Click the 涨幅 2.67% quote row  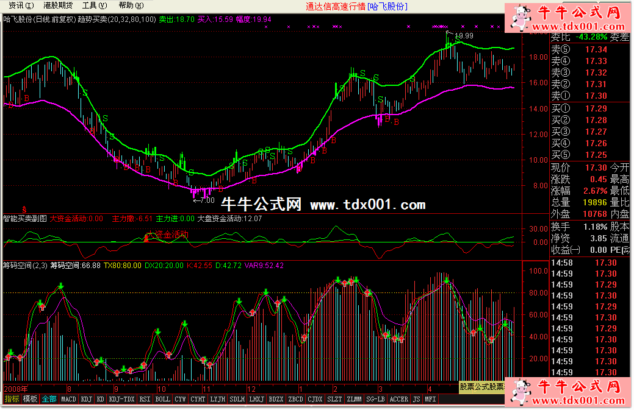coord(580,191)
